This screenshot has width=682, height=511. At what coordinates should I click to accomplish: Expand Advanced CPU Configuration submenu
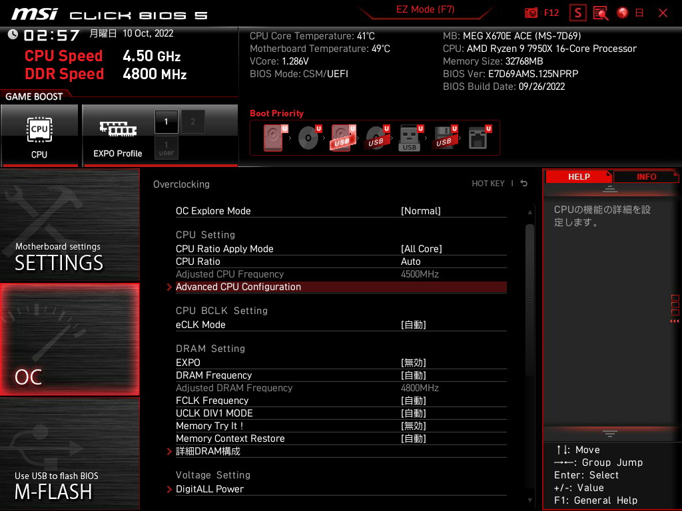coord(341,287)
